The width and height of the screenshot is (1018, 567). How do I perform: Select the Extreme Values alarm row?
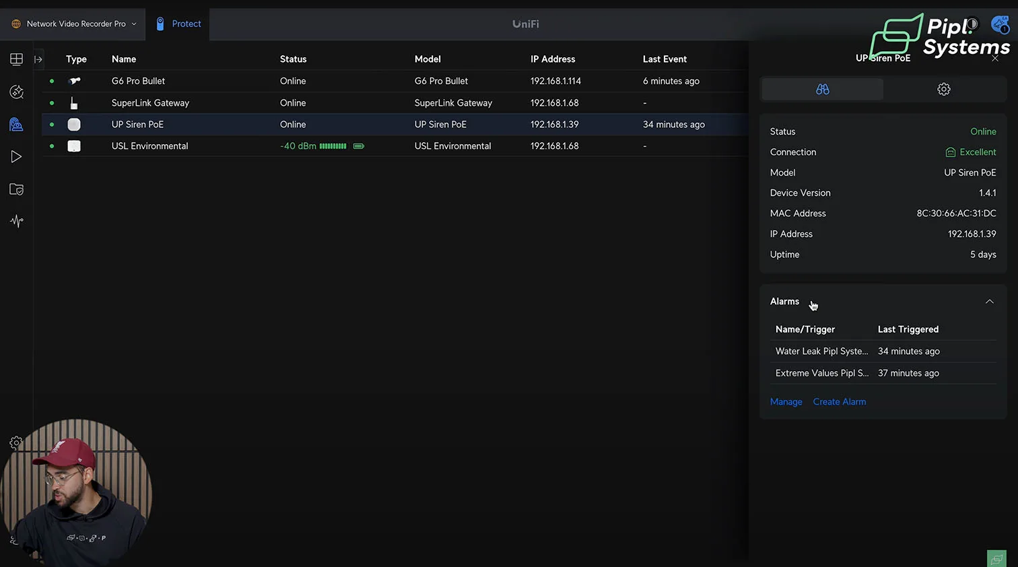pyautogui.click(x=883, y=373)
